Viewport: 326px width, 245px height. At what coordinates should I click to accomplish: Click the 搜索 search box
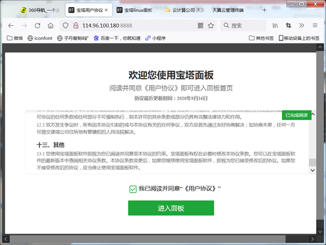click(x=243, y=25)
